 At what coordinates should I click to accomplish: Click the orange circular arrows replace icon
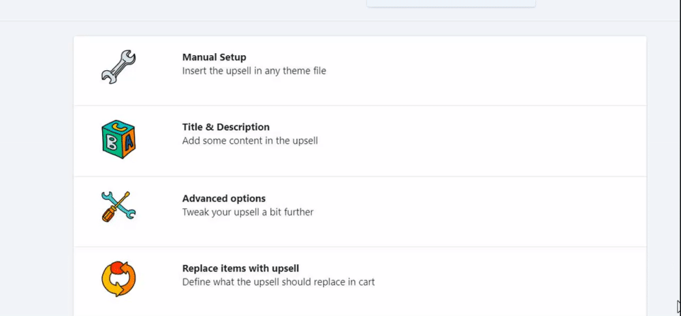click(118, 279)
